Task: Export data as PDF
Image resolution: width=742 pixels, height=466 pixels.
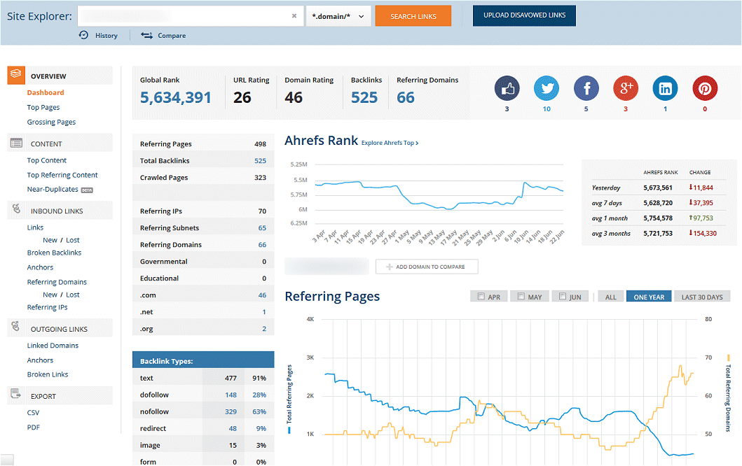Action: 34,428
